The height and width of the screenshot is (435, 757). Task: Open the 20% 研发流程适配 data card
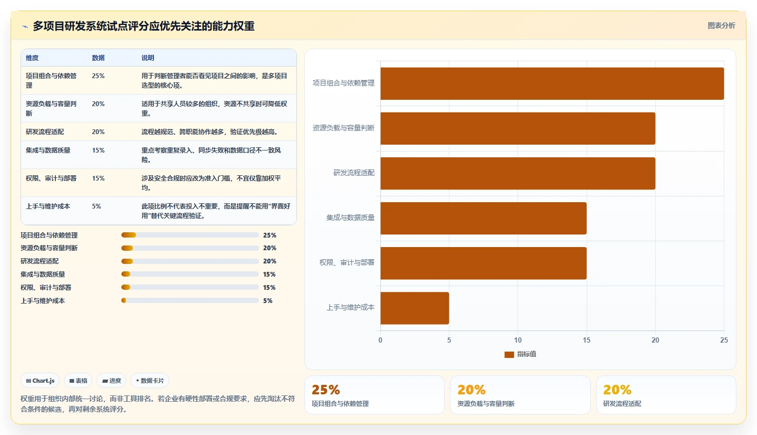coord(666,395)
